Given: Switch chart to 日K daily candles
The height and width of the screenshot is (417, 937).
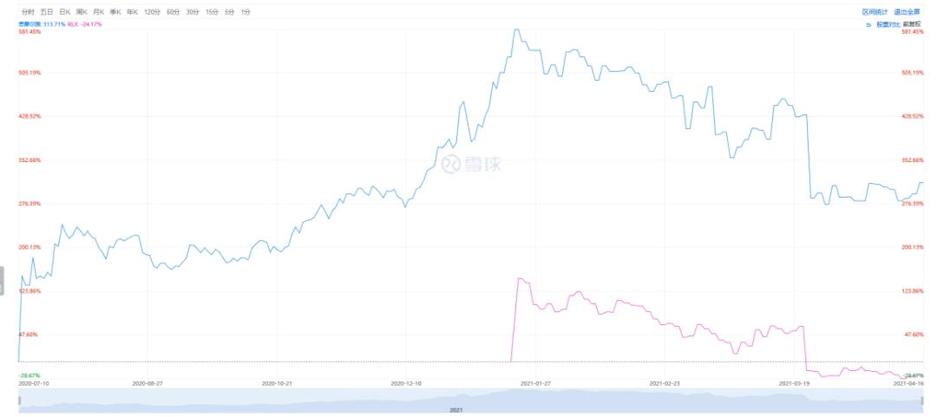Looking at the screenshot, I should (x=64, y=12).
